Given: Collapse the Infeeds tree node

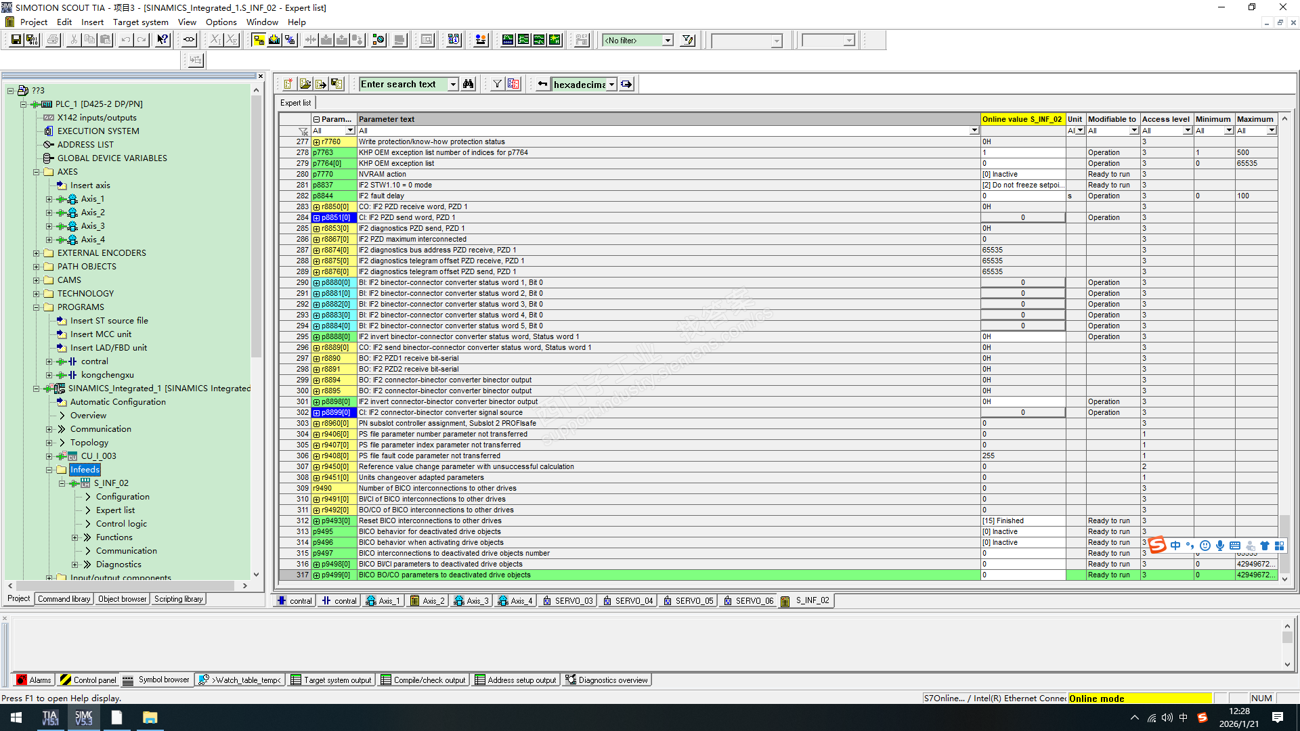Looking at the screenshot, I should coord(49,470).
